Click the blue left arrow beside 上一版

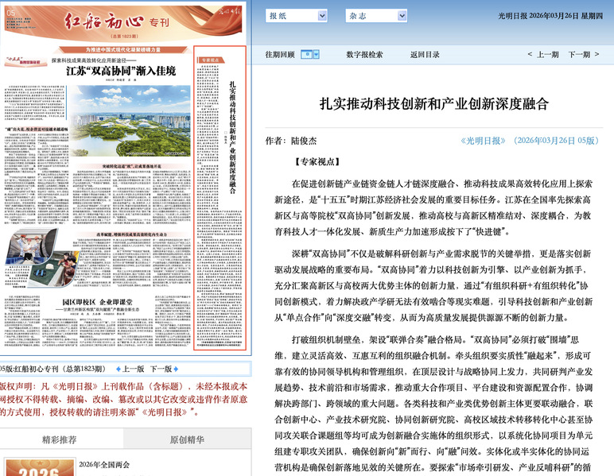pos(119,370)
